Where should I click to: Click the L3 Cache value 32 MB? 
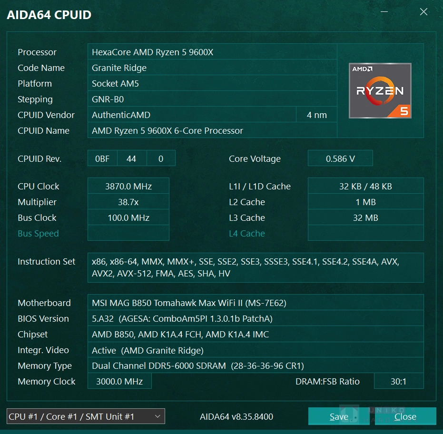[365, 217]
